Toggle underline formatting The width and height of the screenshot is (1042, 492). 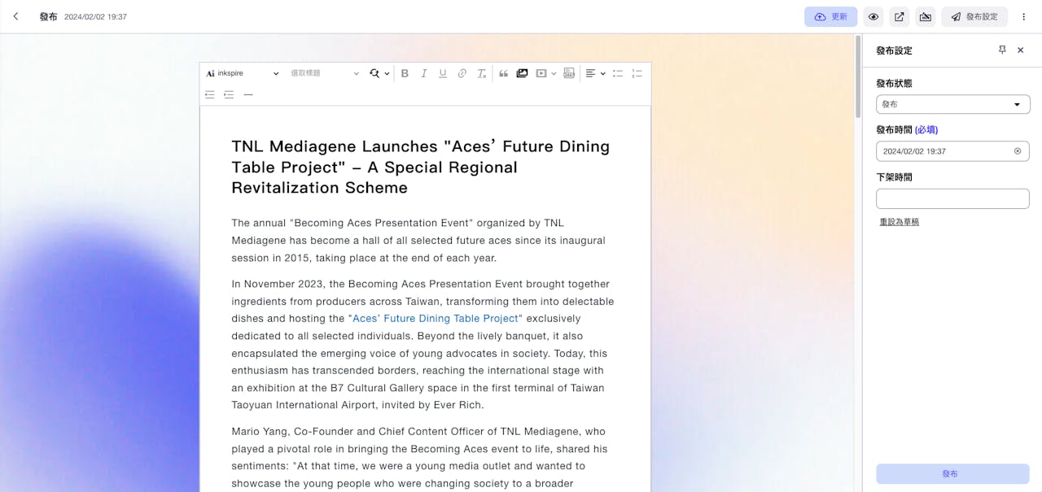pyautogui.click(x=443, y=73)
